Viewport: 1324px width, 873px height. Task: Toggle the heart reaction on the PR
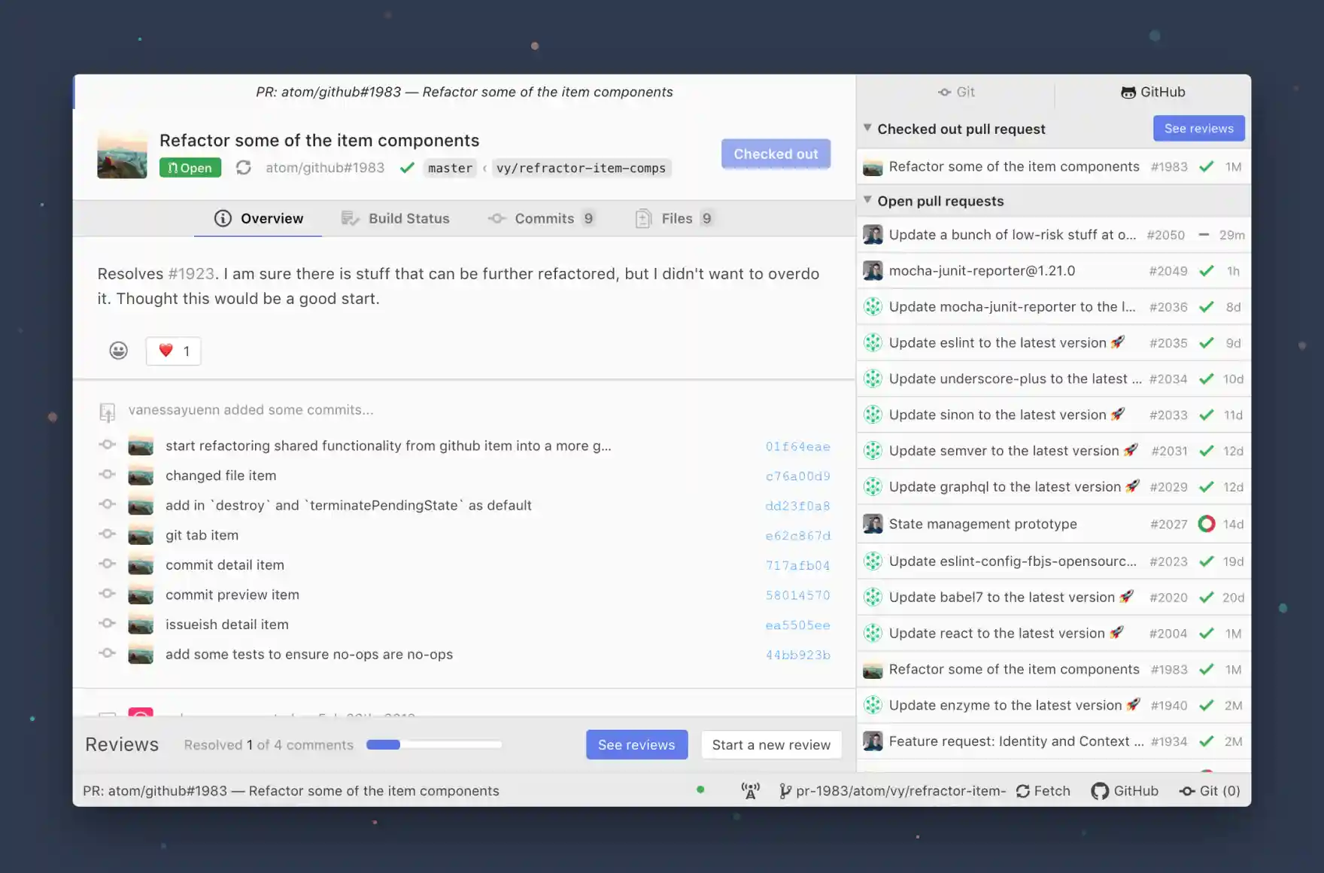(x=173, y=351)
